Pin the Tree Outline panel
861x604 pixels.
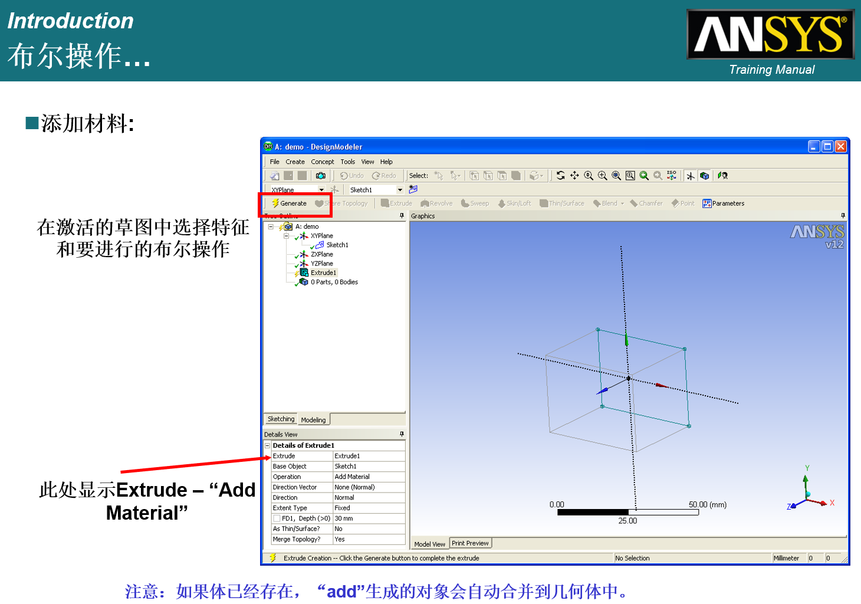[403, 215]
